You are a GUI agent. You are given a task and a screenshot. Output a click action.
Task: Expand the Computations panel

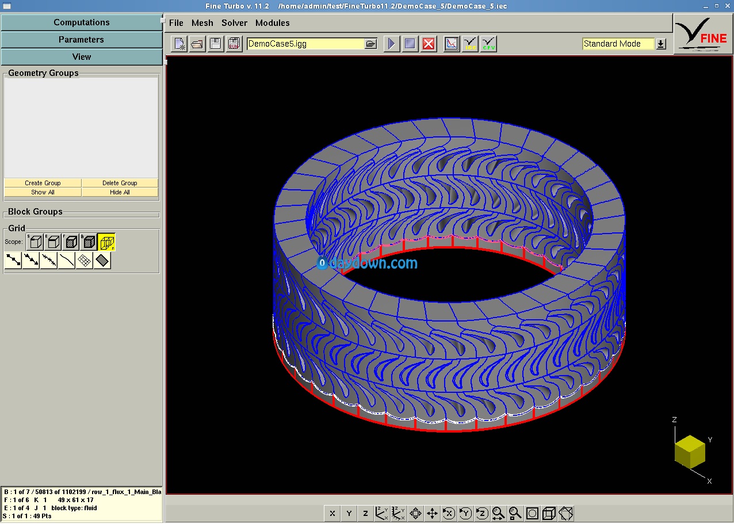(82, 22)
